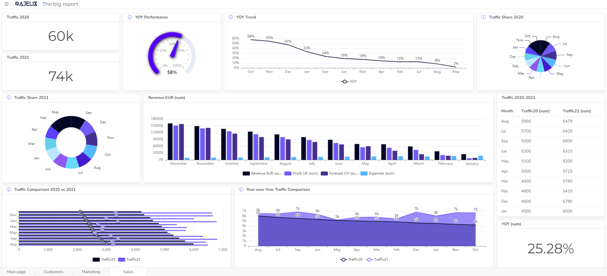Click the January label on revenue chart axis

pos(472,164)
